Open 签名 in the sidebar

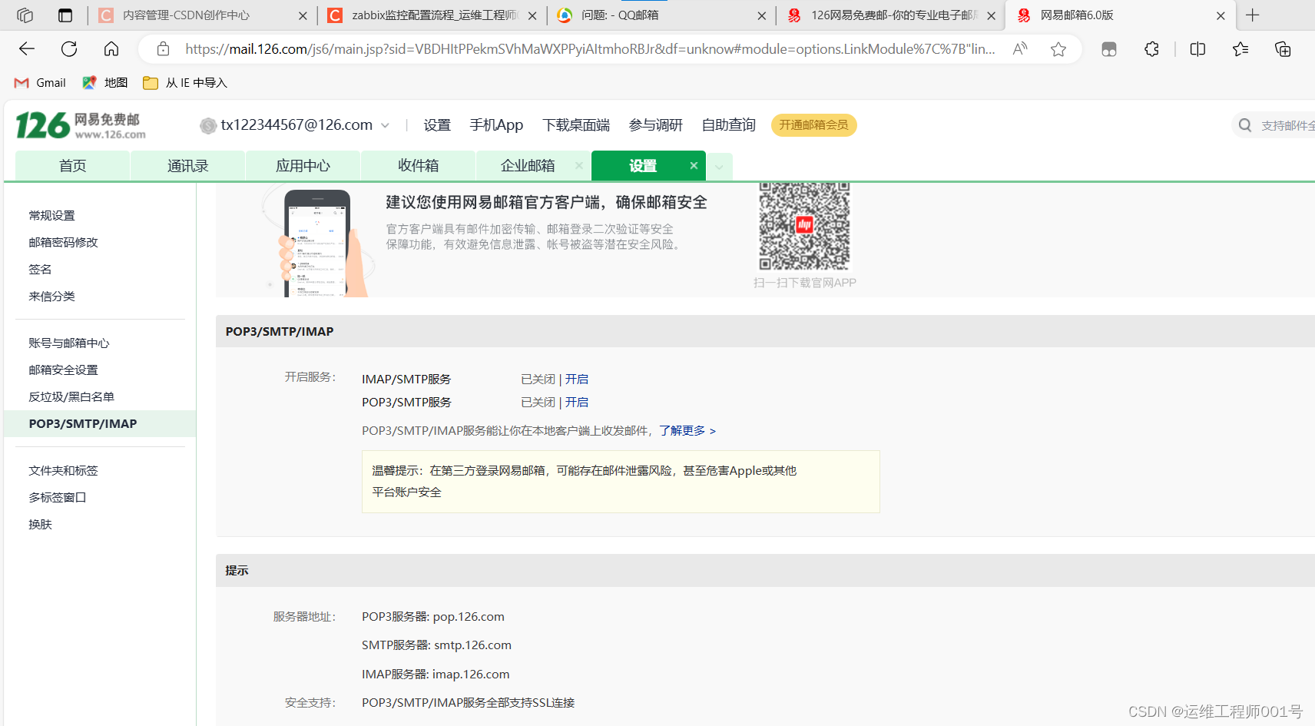click(x=40, y=270)
